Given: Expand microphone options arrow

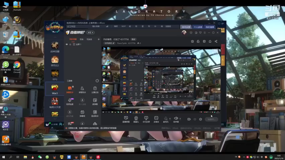Looking at the screenshot, I should click(170, 119).
